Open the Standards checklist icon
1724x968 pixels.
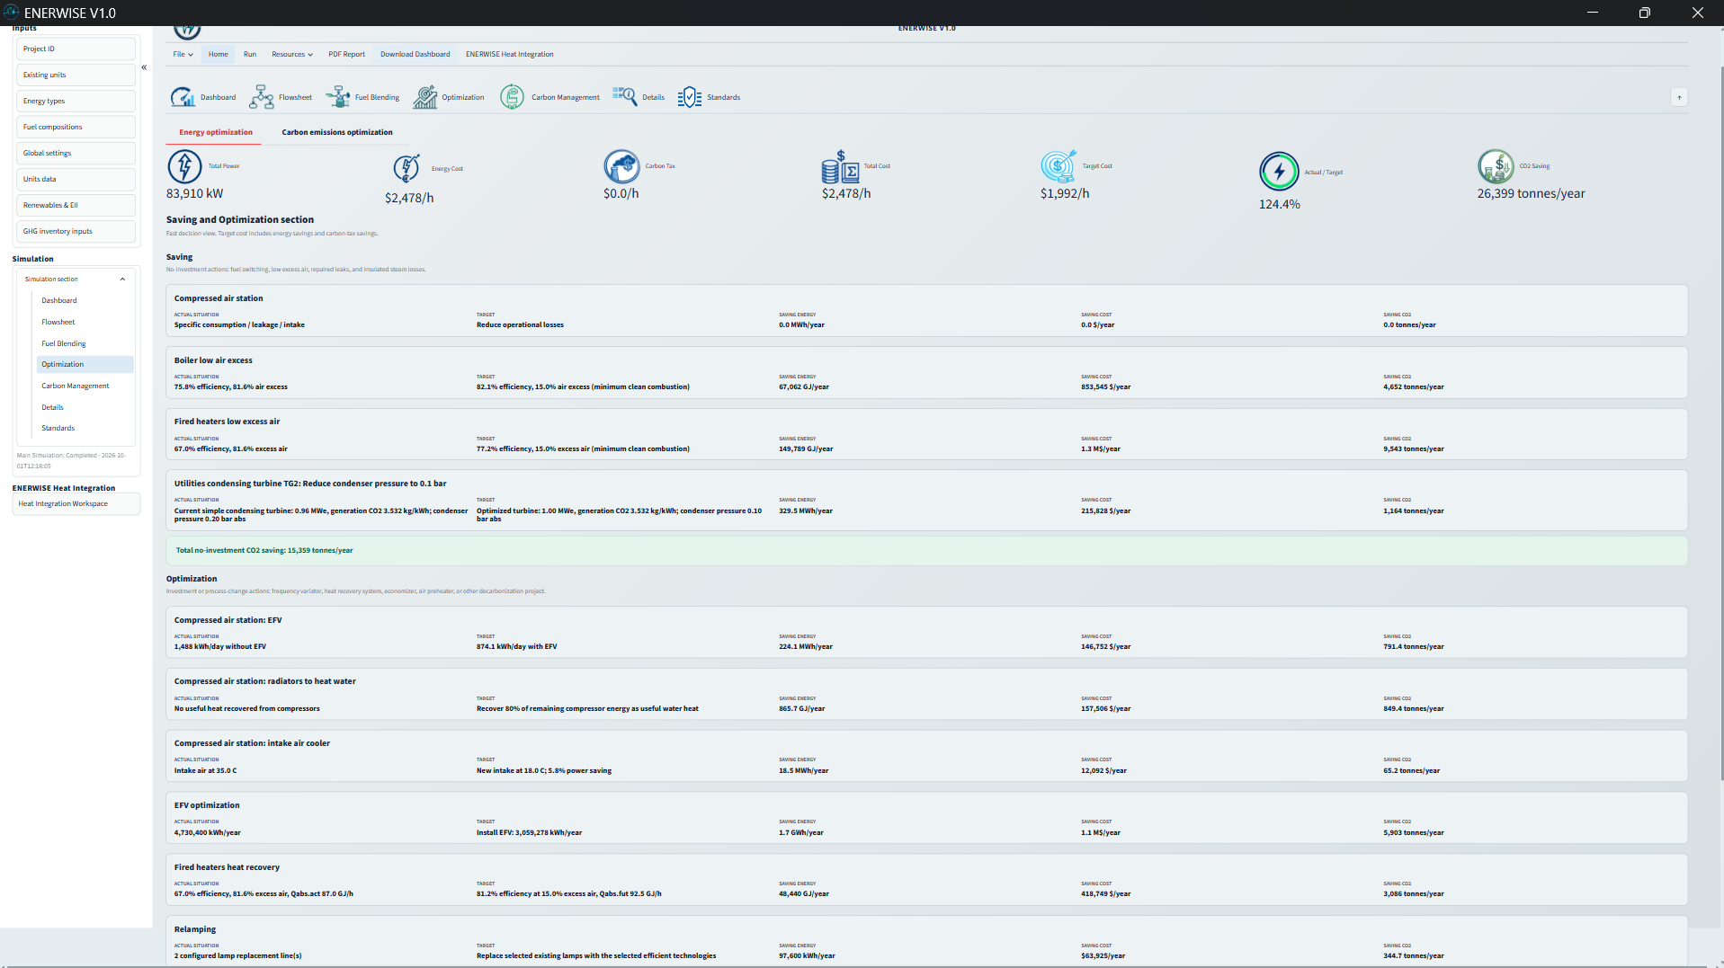point(689,97)
